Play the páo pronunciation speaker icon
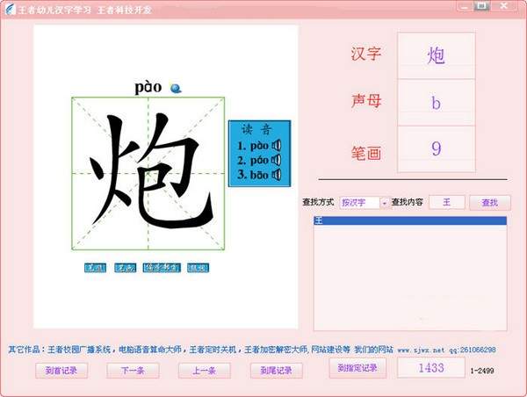Image resolution: width=527 pixels, height=397 pixels. 277,160
